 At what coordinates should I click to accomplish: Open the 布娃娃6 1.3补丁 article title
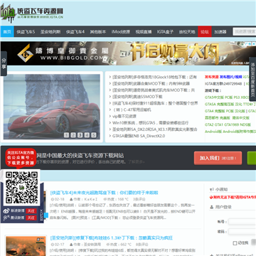coord(112,238)
